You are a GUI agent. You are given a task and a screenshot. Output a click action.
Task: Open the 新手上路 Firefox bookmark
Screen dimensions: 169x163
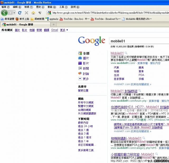coord(22,19)
